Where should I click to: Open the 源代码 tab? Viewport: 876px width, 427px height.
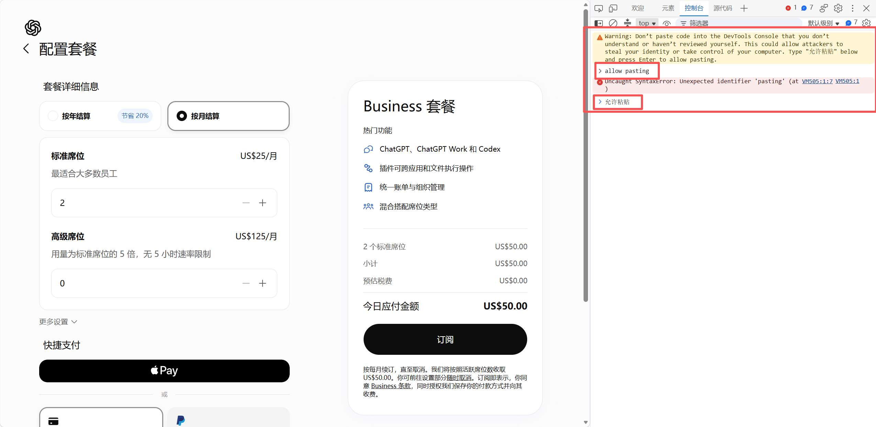723,8
